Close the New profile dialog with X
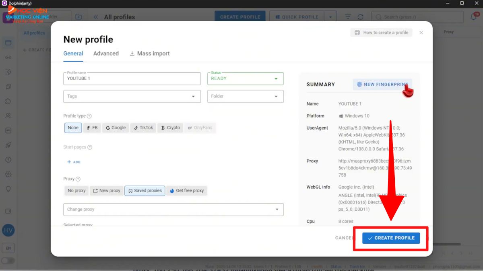Screen dimensions: 483x271 point(421,33)
